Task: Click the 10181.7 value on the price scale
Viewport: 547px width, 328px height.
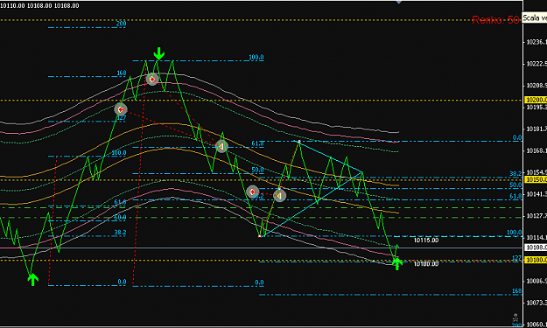Action: (536, 129)
